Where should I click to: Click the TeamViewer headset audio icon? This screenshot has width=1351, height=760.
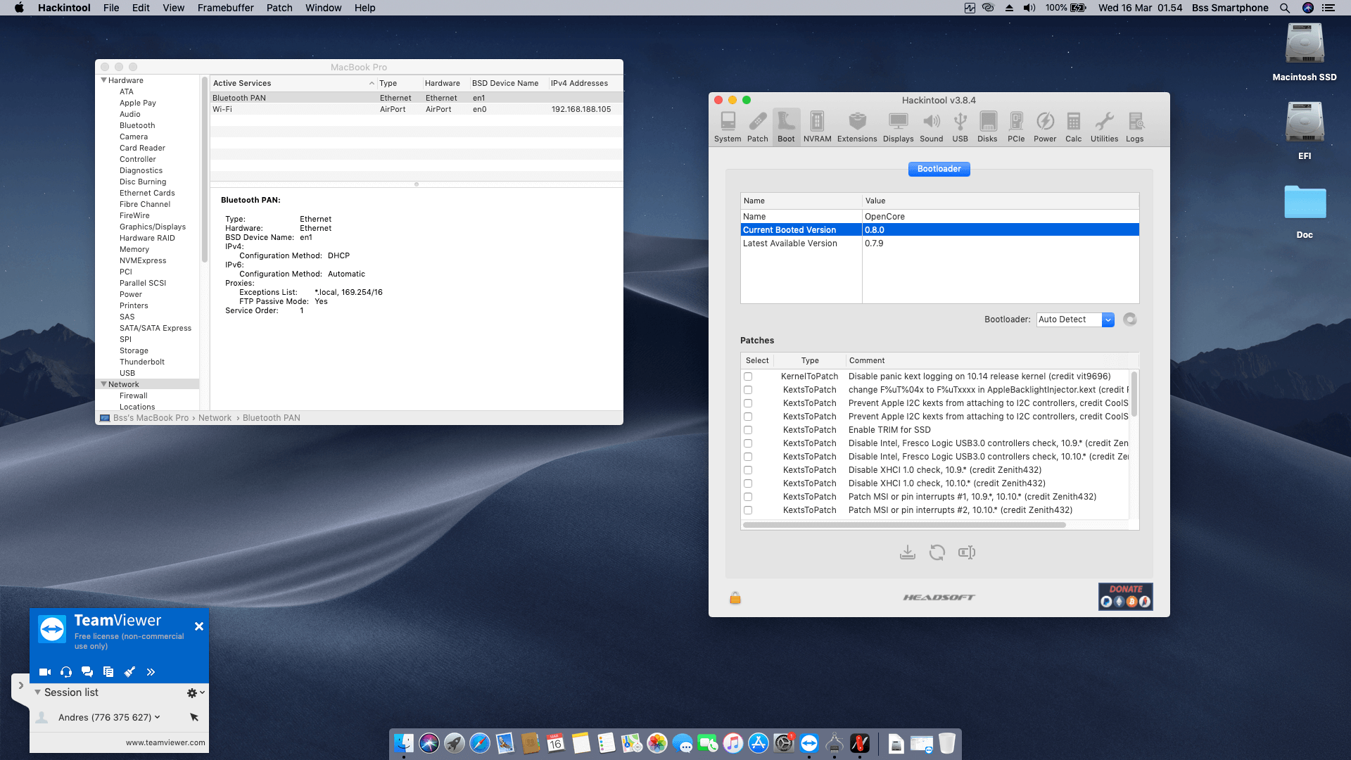(x=66, y=672)
